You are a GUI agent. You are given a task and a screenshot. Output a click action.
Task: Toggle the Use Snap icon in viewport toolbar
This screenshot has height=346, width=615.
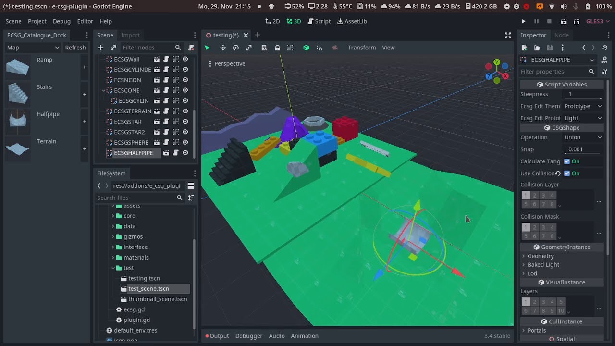(320, 48)
